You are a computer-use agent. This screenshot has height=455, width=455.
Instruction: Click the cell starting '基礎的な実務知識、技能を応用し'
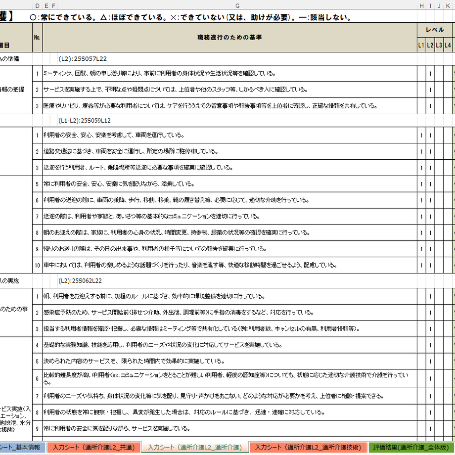tap(230, 345)
